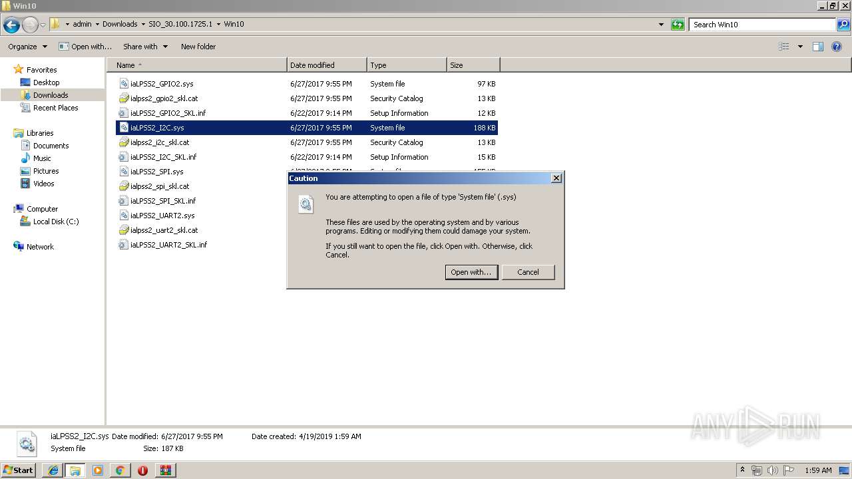Screen dimensions: 852x479
Task: Select Local Disk (C:)
Action: [56, 222]
